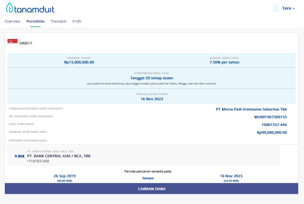Open the Profil tab
Screen dimensions: 304x204
point(77,21)
